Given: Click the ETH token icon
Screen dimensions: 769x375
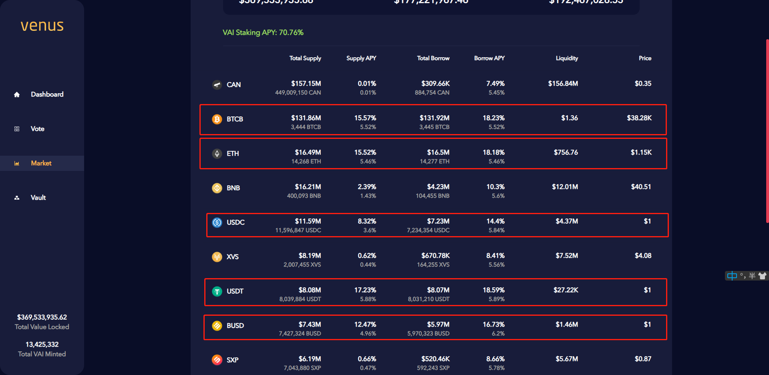Looking at the screenshot, I should point(217,154).
